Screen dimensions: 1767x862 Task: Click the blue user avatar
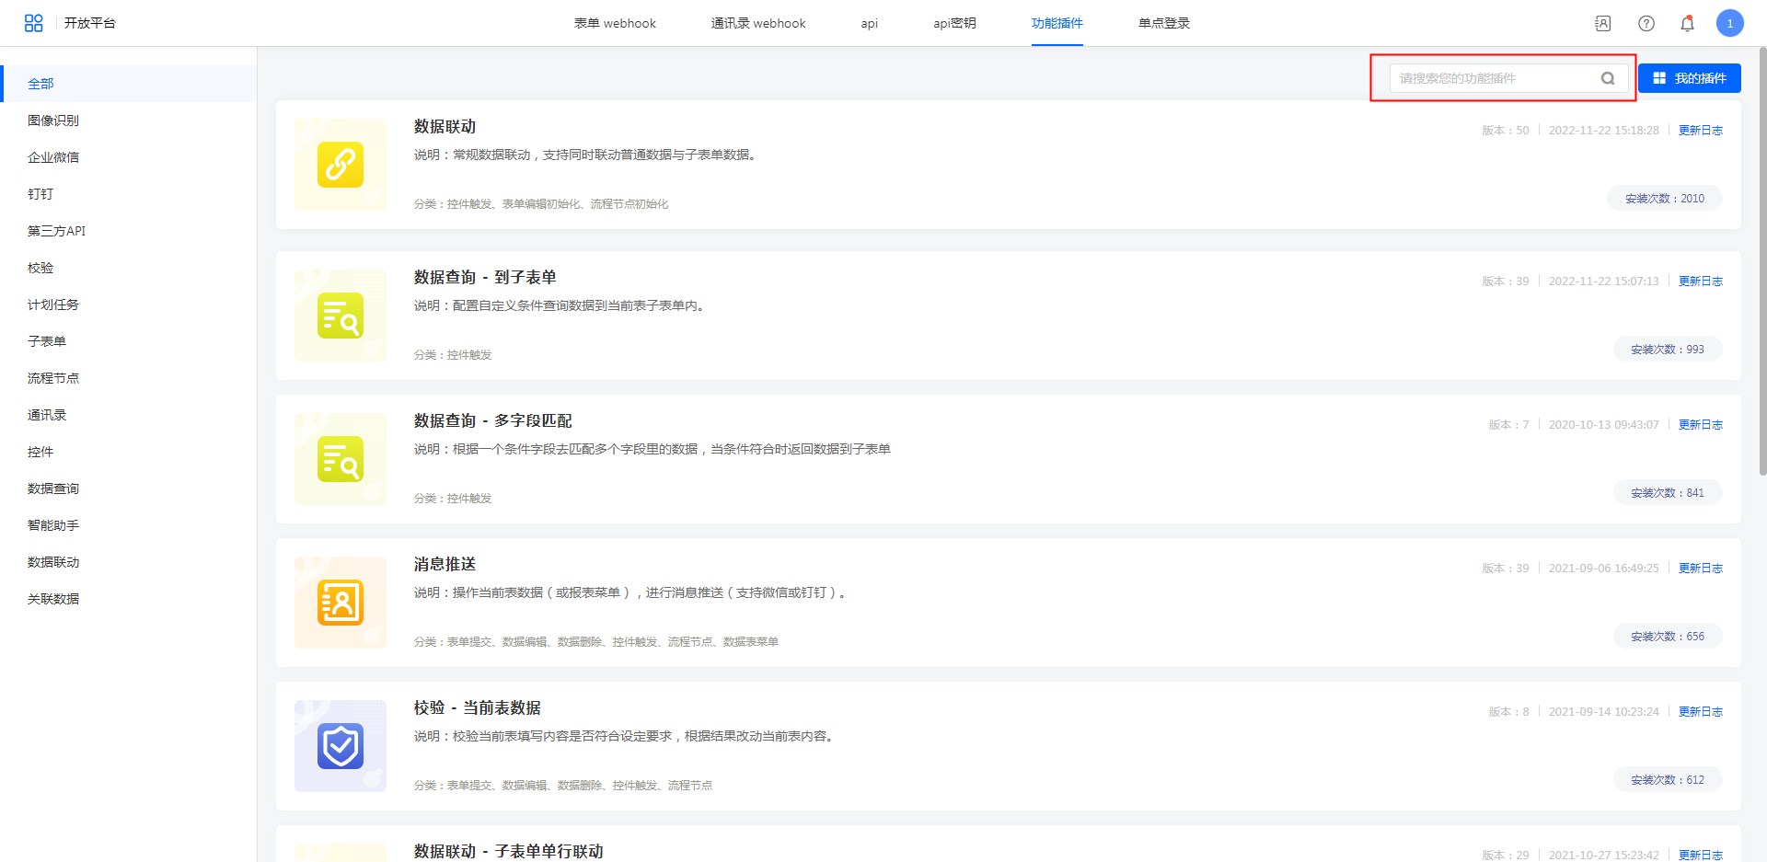[1729, 24]
